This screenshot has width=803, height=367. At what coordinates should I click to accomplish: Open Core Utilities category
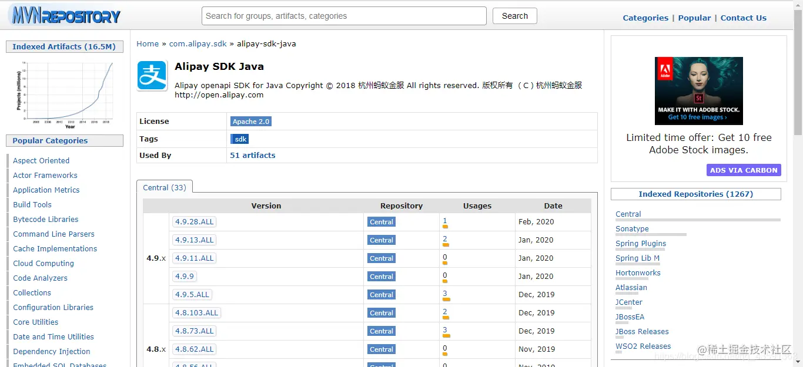coord(36,322)
